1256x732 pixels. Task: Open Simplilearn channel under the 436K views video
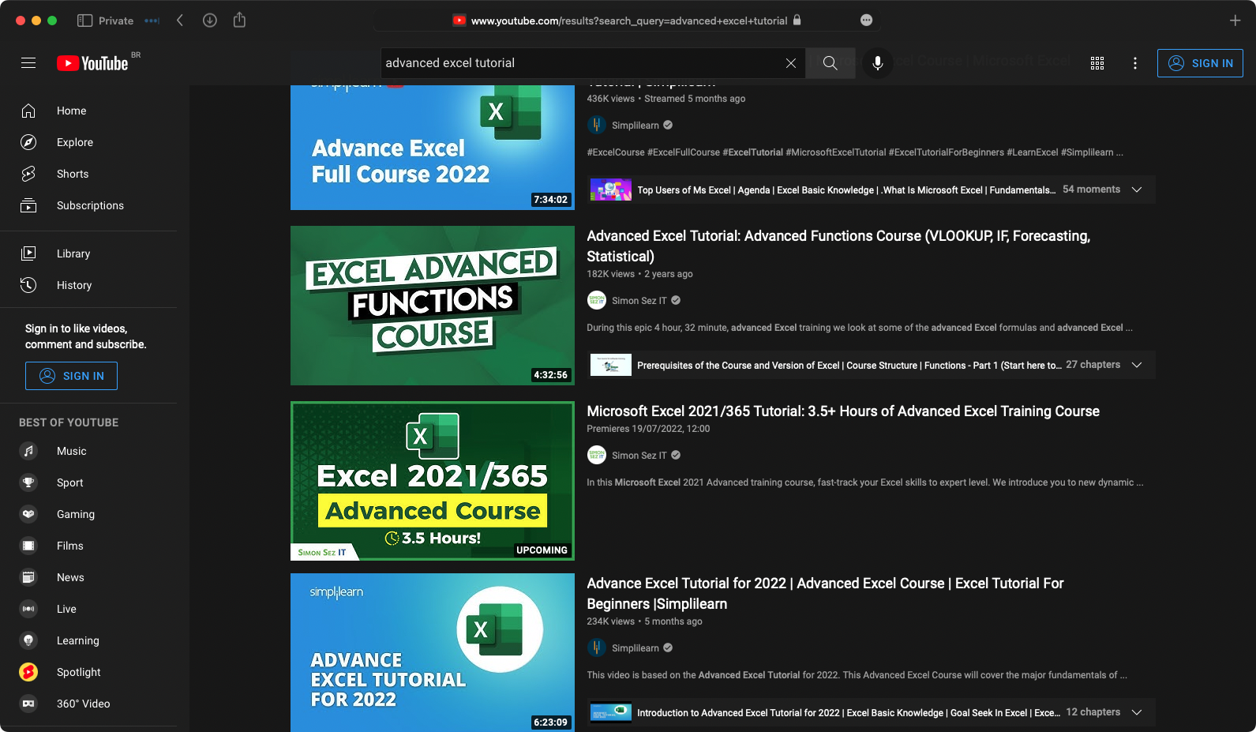(x=635, y=126)
